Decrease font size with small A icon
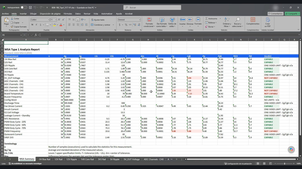Image resolution: width=302 pixels, height=169 pixels. click(63, 20)
